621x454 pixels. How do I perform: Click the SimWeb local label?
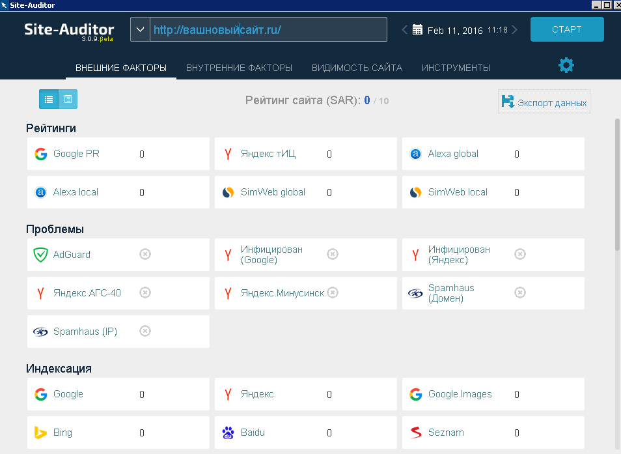(x=458, y=192)
